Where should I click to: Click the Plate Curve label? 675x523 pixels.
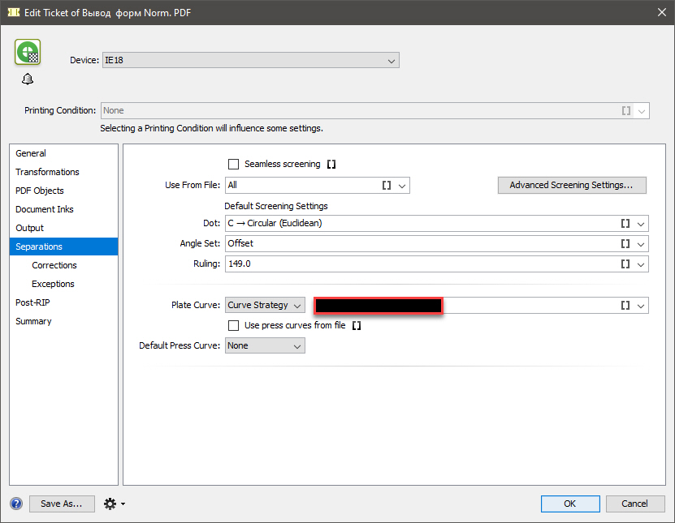pos(196,305)
